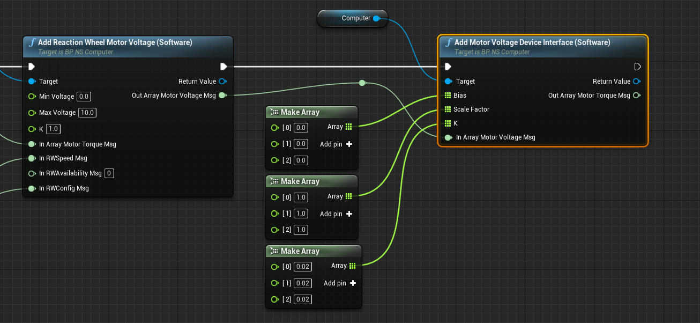Edit the In RWAvailability Msg value field
This screenshot has height=323, width=700.
109,173
